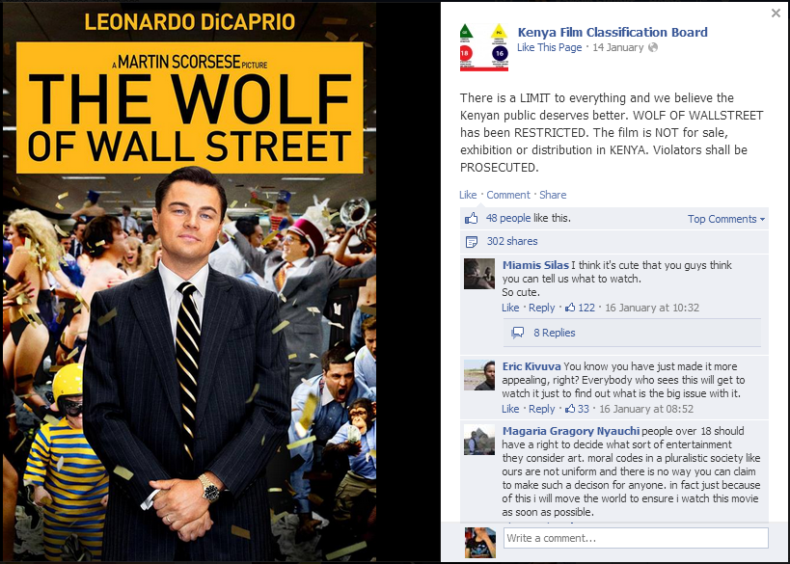
Task: Like Eric Kivuva's comment
Action: 510,409
